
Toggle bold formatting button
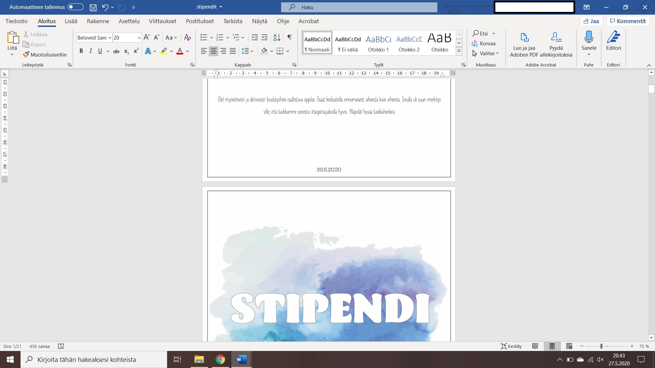(81, 51)
